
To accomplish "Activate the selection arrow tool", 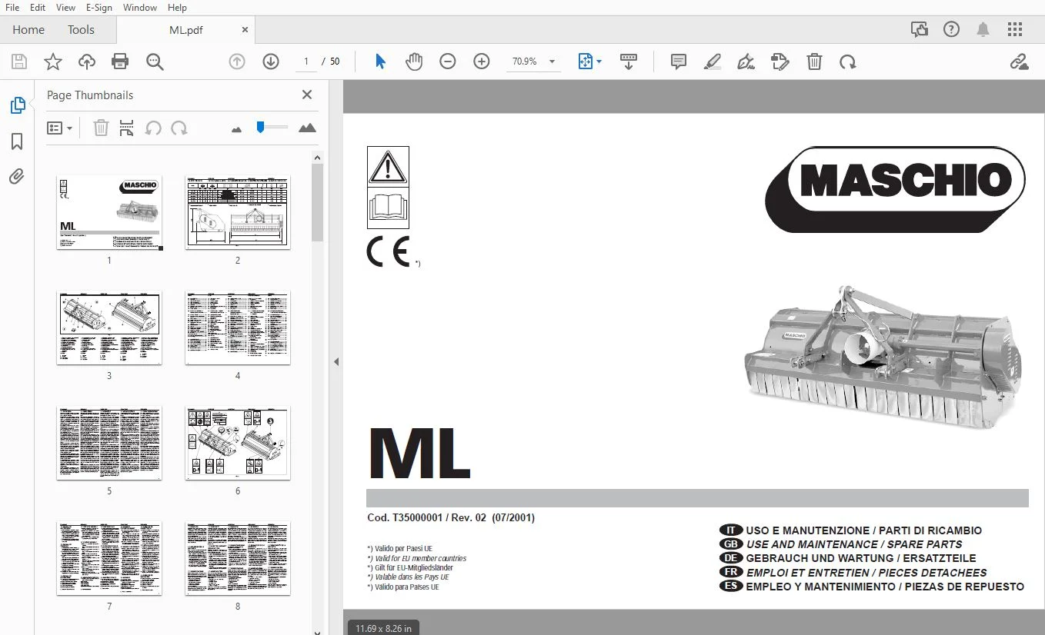I will click(x=380, y=62).
